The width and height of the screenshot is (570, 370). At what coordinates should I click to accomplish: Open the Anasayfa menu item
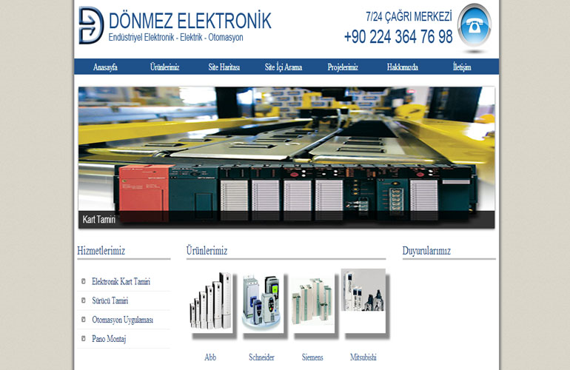105,67
